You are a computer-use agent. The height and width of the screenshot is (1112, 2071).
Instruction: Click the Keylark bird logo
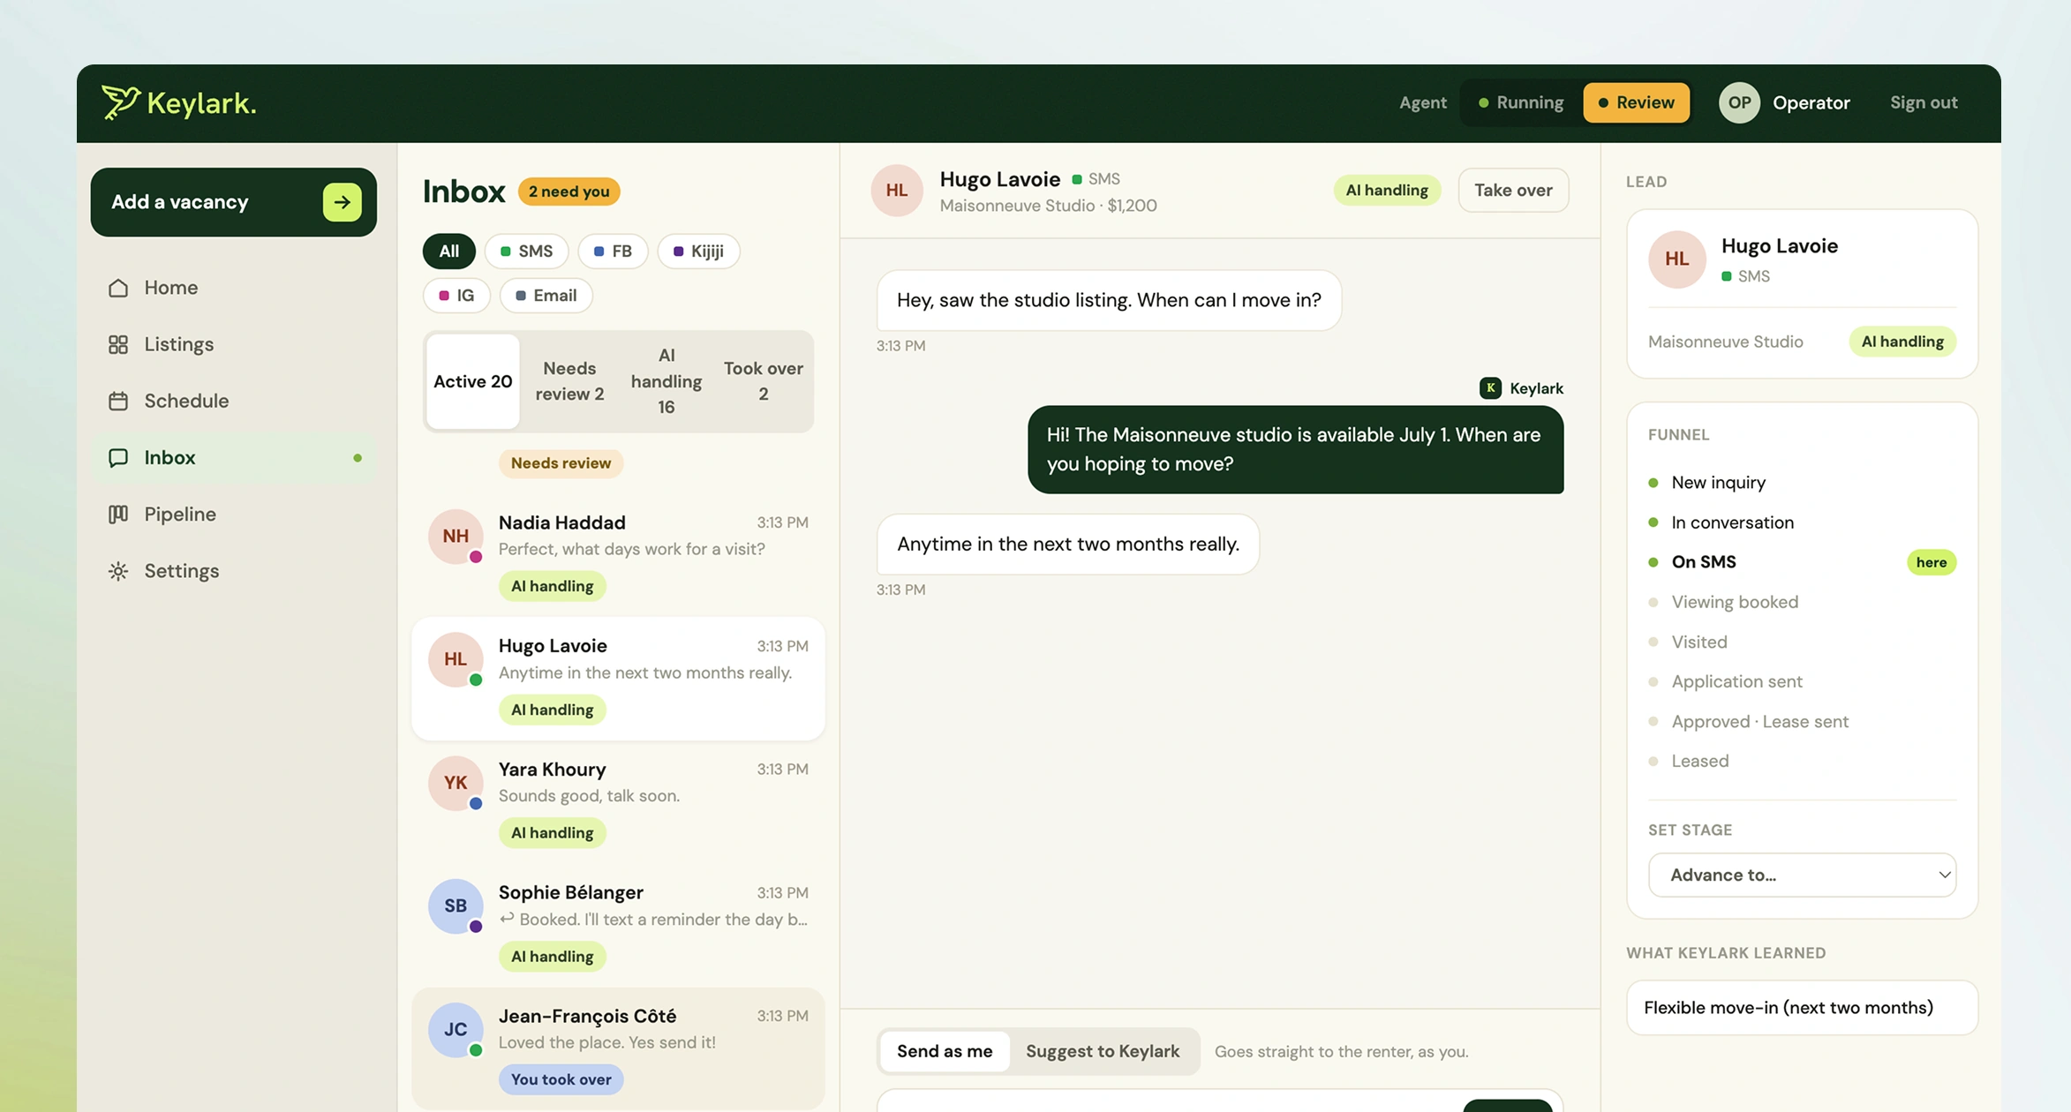click(120, 102)
